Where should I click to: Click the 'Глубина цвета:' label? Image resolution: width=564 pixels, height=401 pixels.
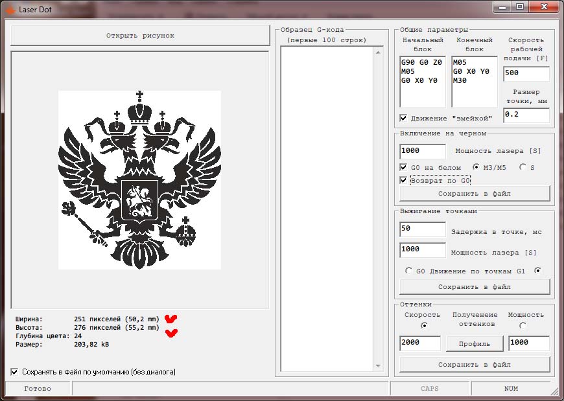[x=42, y=336]
